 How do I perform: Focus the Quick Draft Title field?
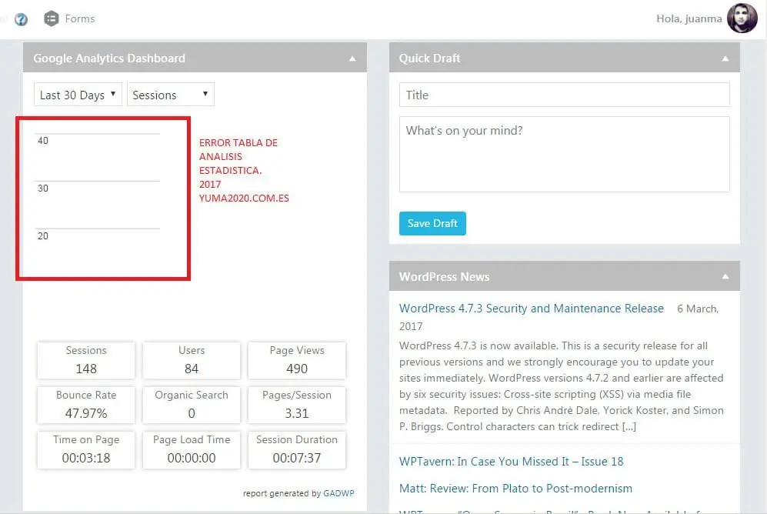564,95
